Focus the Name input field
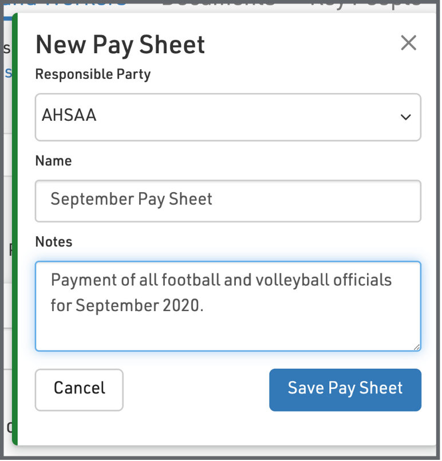442x461 pixels. (228, 201)
